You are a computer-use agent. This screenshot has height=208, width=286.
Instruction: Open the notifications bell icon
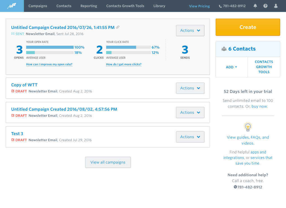(x=255, y=6)
